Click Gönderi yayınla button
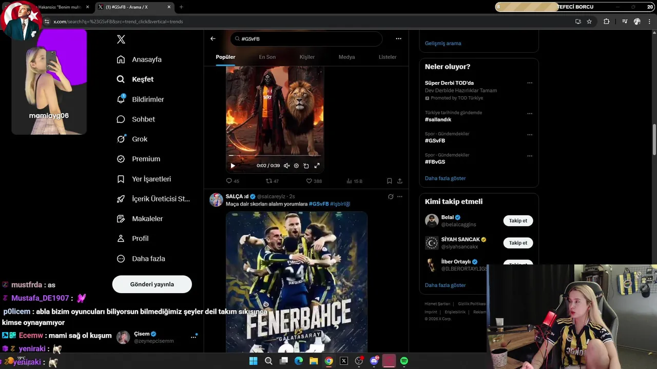 point(152,284)
